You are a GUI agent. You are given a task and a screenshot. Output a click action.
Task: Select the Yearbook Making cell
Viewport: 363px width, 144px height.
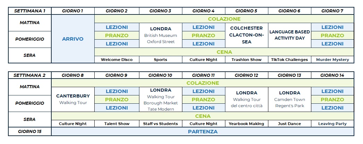(x=246, y=124)
